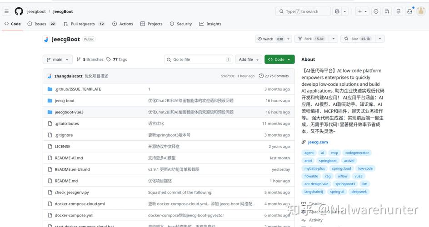
Task: Click the v3.9.1 commit message for README.en-US.md
Action: [x=174, y=169]
